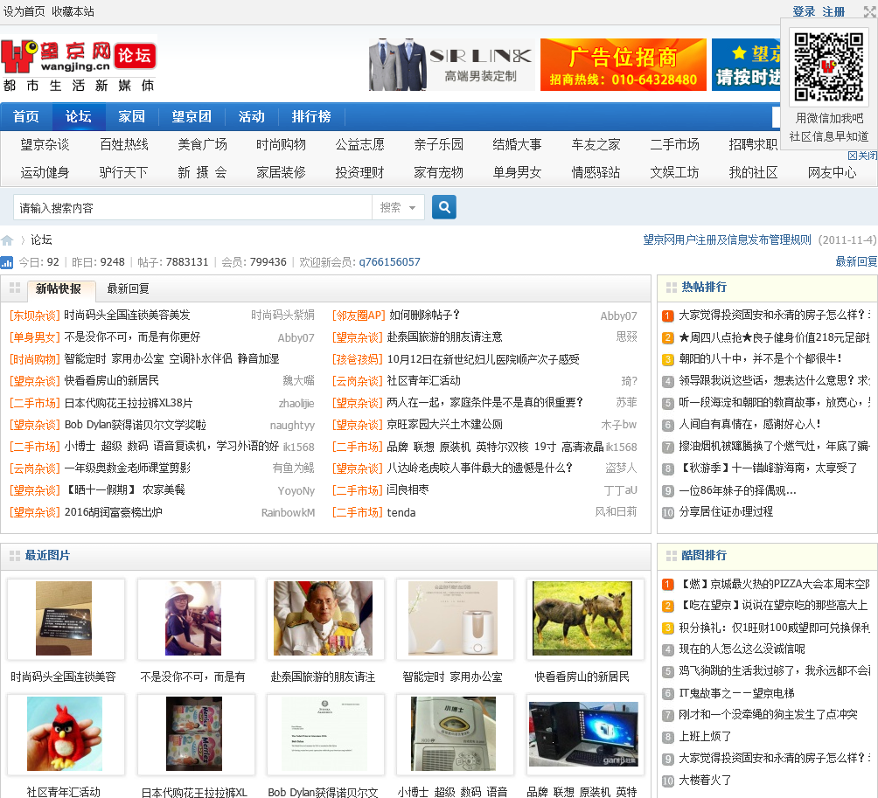Click author name naughtyy
Image resolution: width=878 pixels, height=798 pixels.
[x=292, y=426]
